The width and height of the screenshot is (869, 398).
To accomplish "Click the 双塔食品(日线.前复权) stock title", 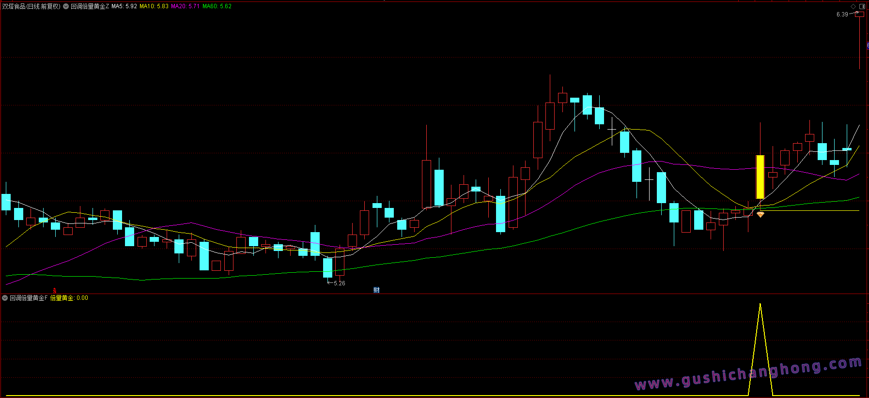I will click(31, 6).
